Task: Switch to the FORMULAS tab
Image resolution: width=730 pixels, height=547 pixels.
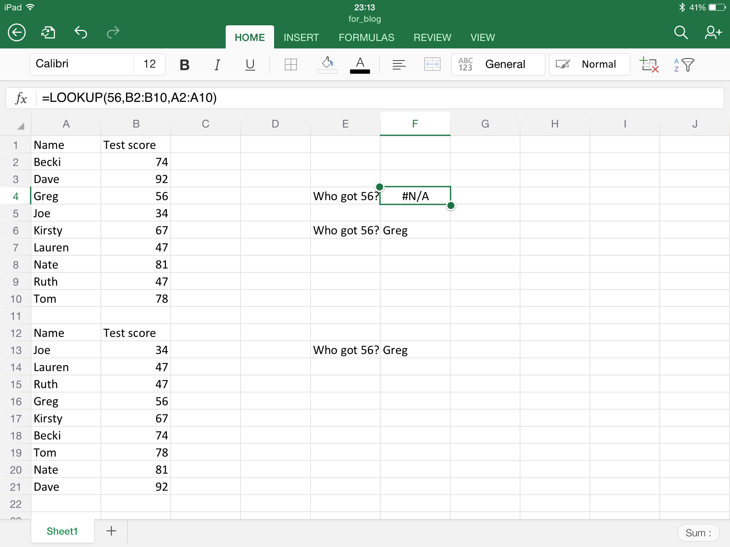Action: click(x=366, y=37)
